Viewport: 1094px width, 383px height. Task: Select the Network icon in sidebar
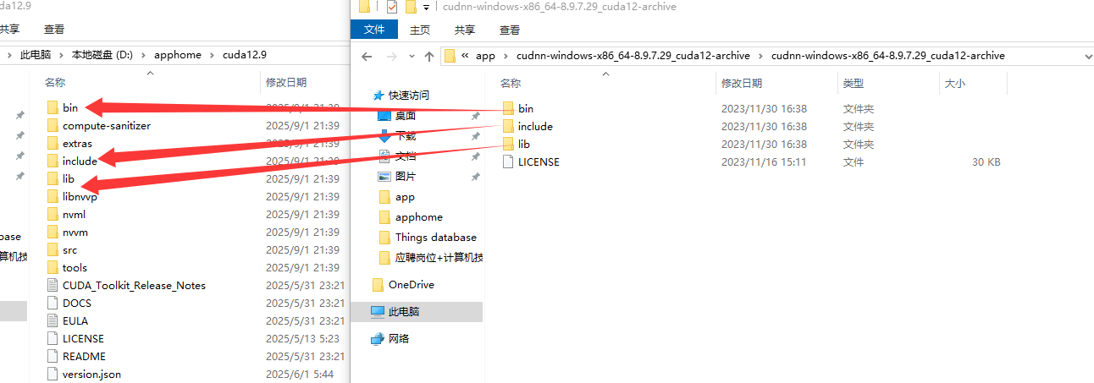(378, 338)
